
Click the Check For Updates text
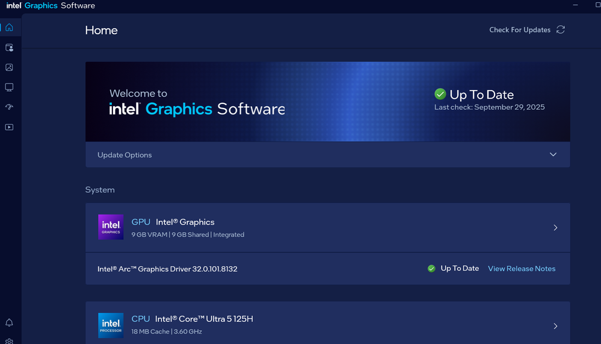520,30
